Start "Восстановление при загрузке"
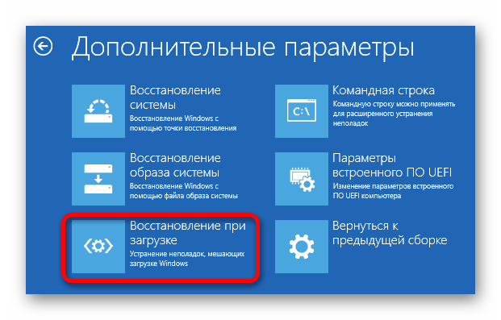 (x=188, y=233)
